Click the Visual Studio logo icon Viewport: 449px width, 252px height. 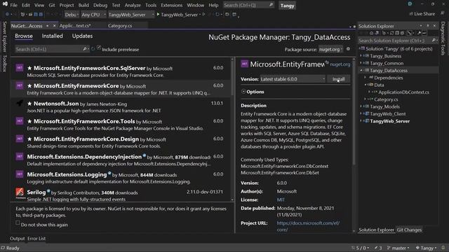click(5, 4)
